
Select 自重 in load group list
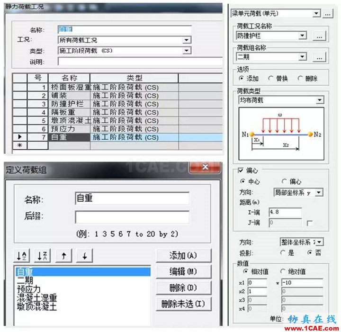(83, 272)
